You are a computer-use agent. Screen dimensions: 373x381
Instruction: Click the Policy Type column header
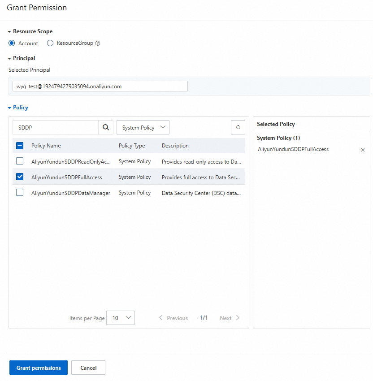[132, 146]
